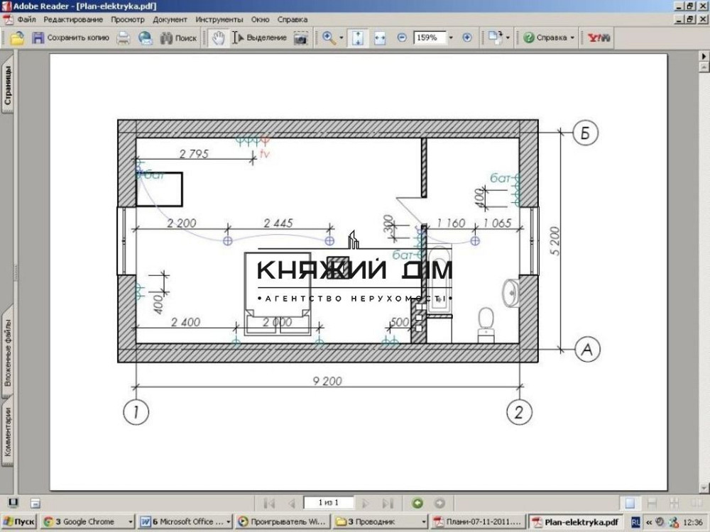Viewport: 710px width, 532px height.
Task: Click the Zoom In magnifier tool
Action: [329, 38]
